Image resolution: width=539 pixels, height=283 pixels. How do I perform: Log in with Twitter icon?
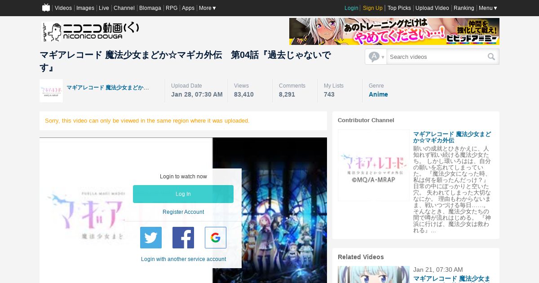(x=151, y=238)
